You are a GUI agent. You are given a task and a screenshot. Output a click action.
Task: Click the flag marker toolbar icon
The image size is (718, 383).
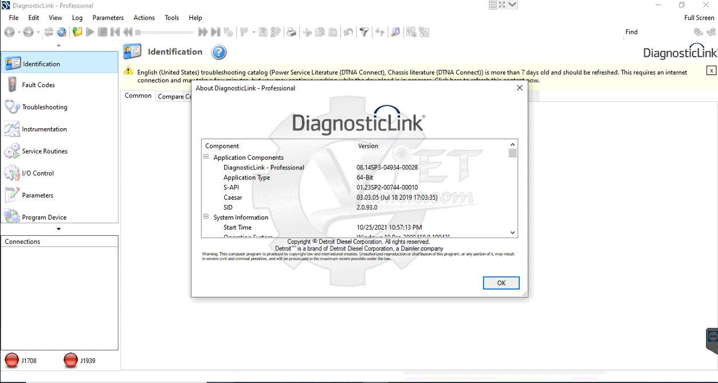pyautogui.click(x=244, y=32)
